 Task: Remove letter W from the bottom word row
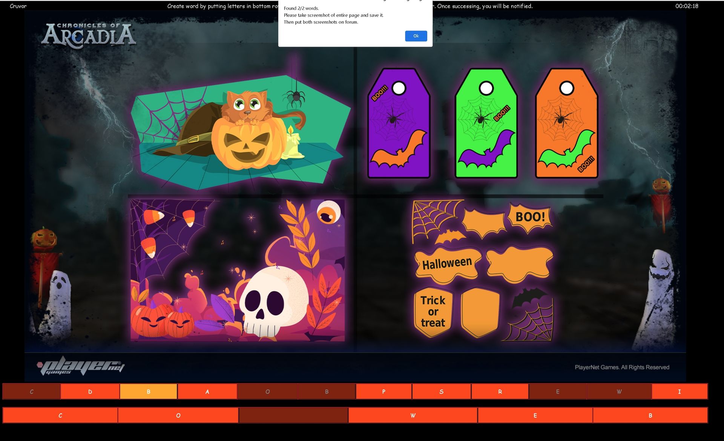point(413,415)
